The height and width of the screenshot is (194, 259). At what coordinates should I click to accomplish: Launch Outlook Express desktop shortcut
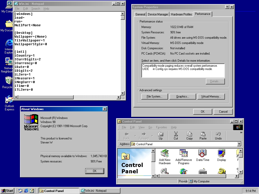9,99
